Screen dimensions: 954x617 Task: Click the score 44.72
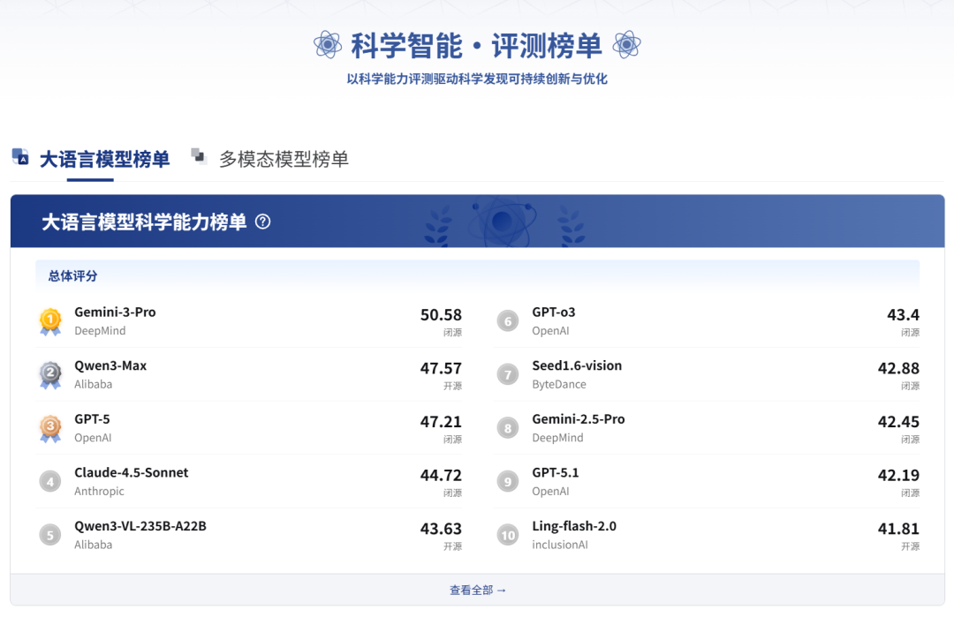[441, 476]
